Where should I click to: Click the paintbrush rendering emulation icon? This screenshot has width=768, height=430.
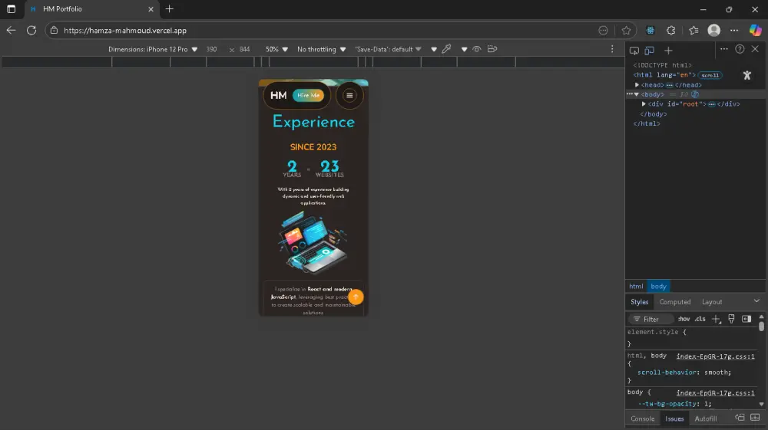click(731, 319)
